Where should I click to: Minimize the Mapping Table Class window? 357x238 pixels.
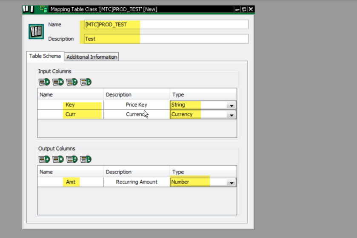(x=237, y=9)
